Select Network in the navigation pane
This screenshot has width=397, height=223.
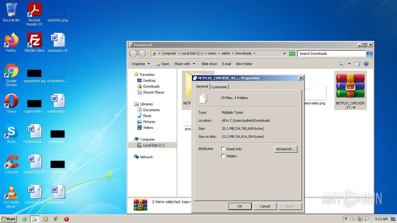tap(143, 157)
